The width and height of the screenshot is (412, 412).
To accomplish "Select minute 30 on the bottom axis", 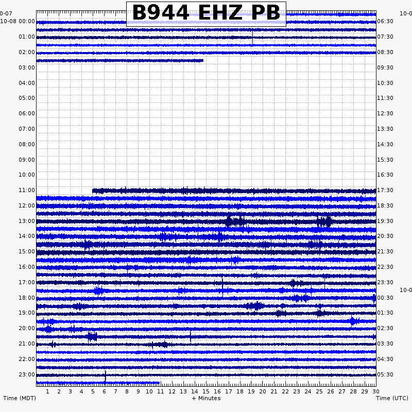I will [x=376, y=392].
